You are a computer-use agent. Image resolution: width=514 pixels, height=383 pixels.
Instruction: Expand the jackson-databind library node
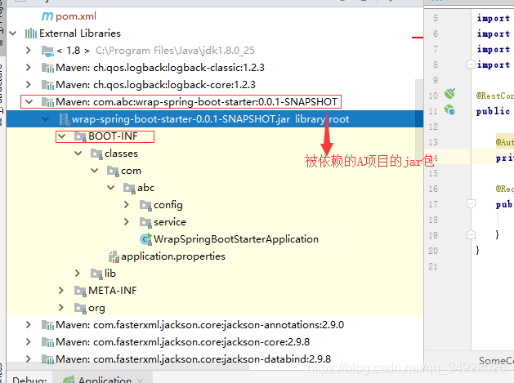tap(29, 359)
